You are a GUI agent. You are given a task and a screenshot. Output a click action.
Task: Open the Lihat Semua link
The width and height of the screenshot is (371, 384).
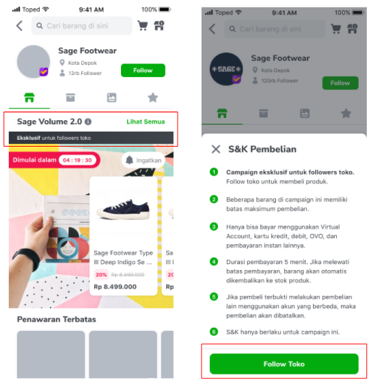[x=146, y=121]
